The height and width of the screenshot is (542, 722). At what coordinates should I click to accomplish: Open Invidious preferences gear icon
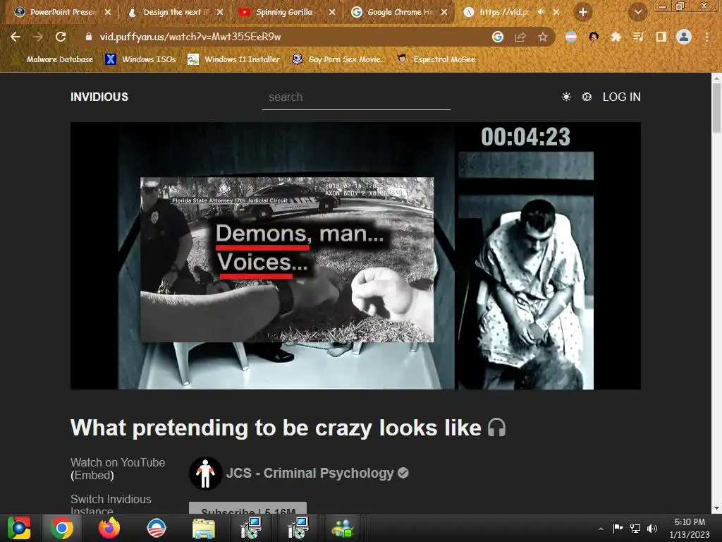587,97
